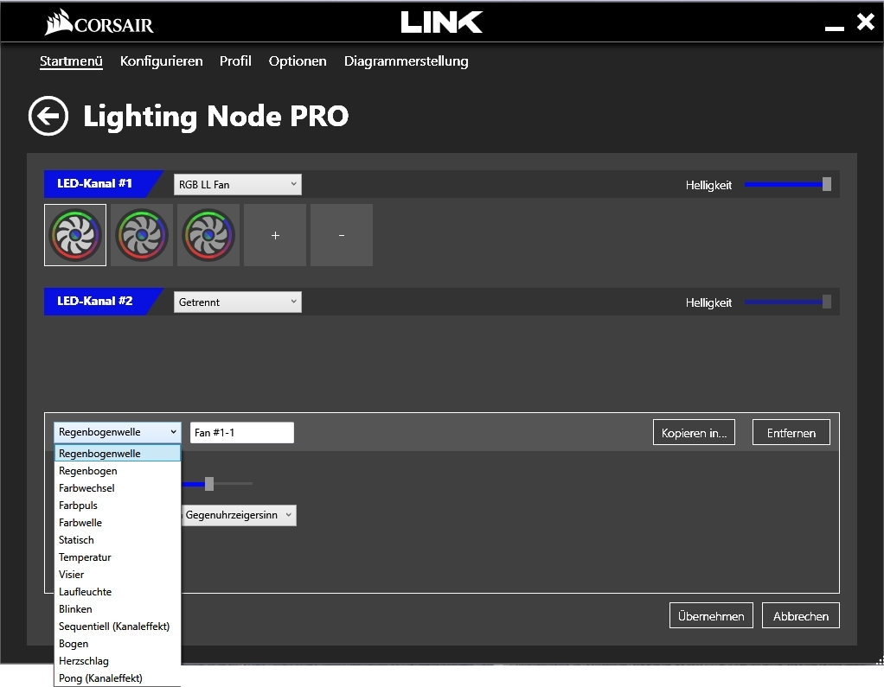
Task: Click the back arrow beside Lighting Node PRO
Action: point(48,117)
